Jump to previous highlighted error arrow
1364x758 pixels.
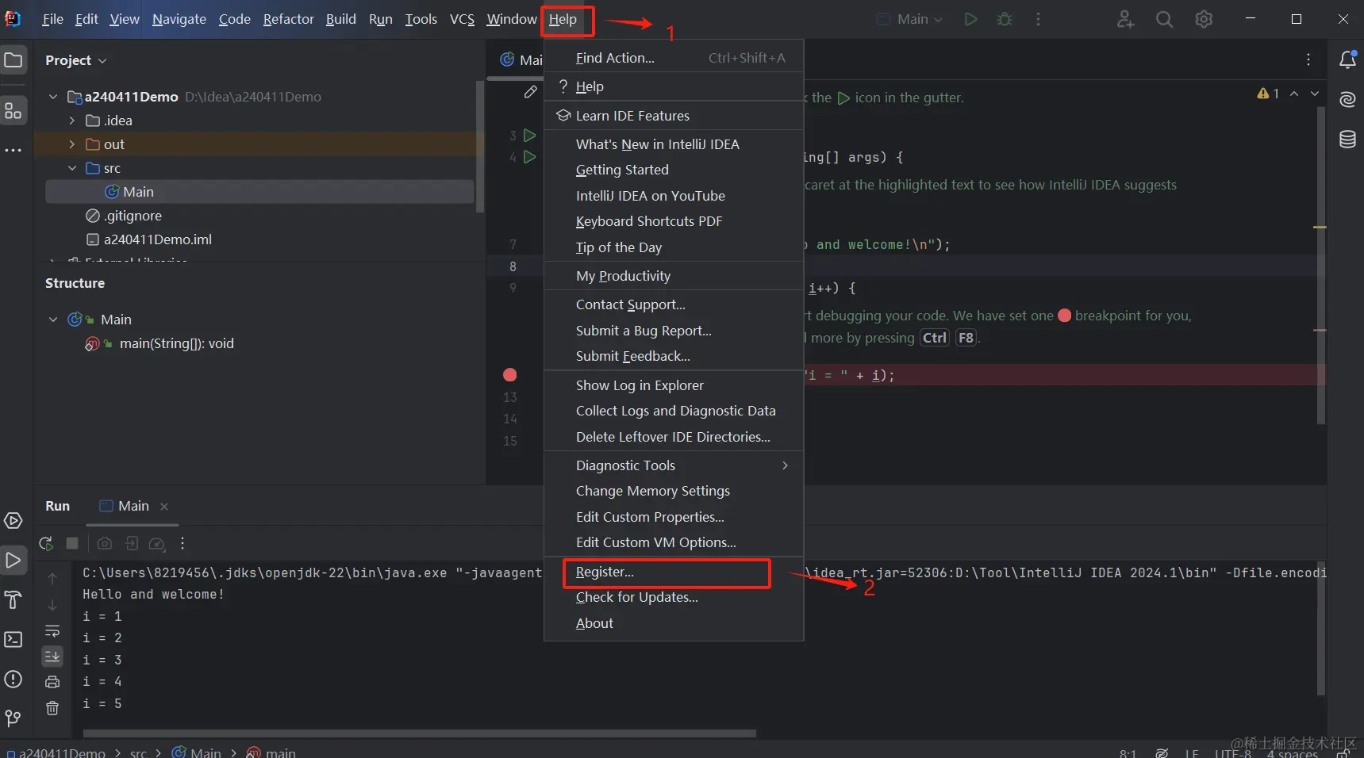1294,94
